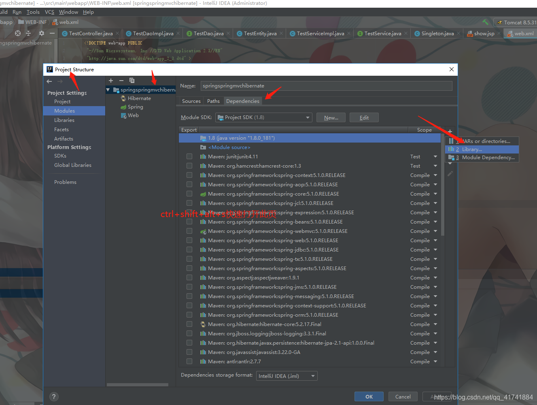Toggle export checkbox for jboss-logging
This screenshot has height=405, width=537.
189,333
